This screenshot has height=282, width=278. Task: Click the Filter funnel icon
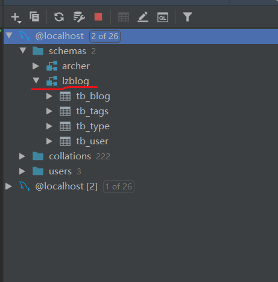pos(188,17)
